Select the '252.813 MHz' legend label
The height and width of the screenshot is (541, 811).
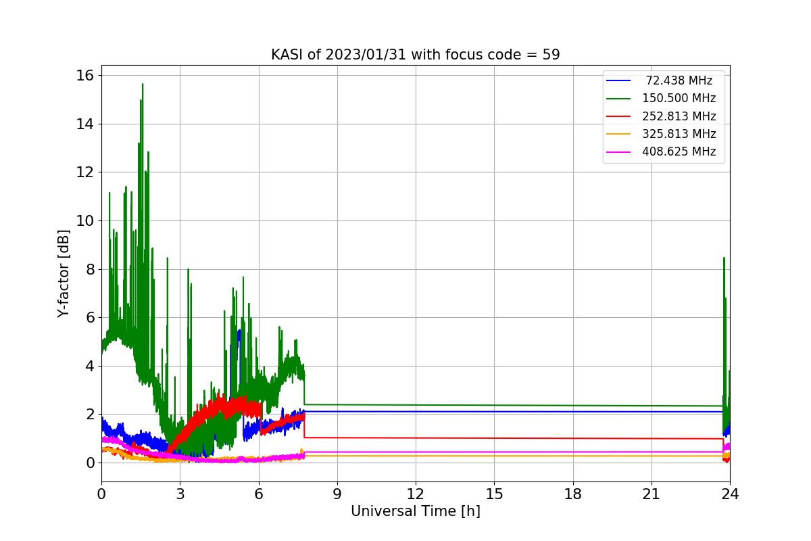click(x=679, y=116)
